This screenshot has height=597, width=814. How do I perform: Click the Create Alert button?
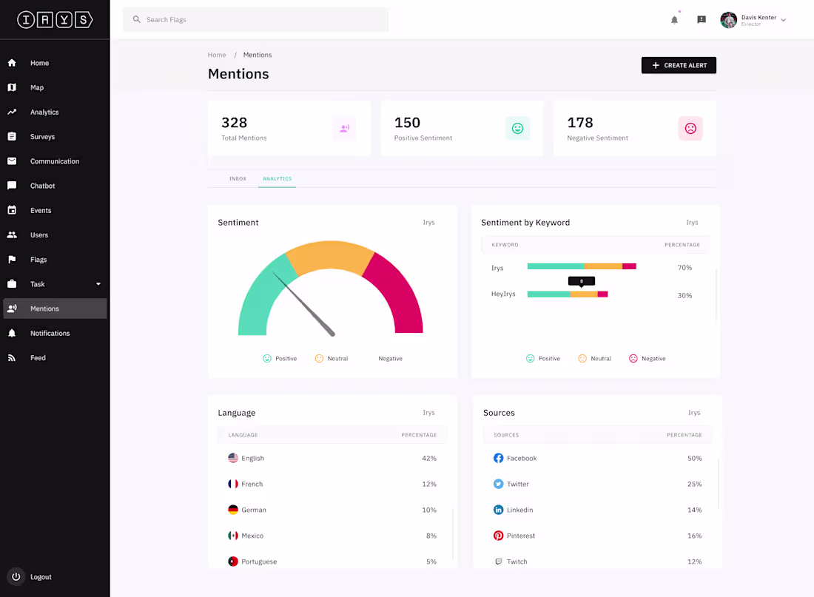[x=679, y=65]
